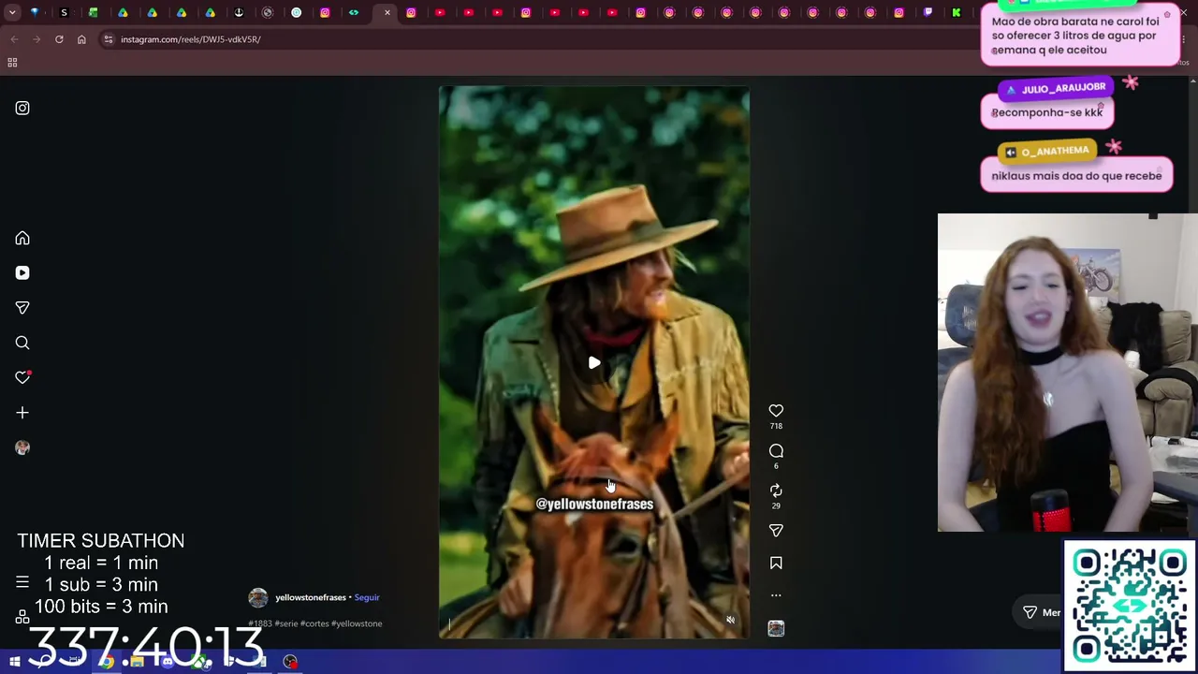Share the reel via send icon
This screenshot has width=1198, height=674.
point(776,531)
